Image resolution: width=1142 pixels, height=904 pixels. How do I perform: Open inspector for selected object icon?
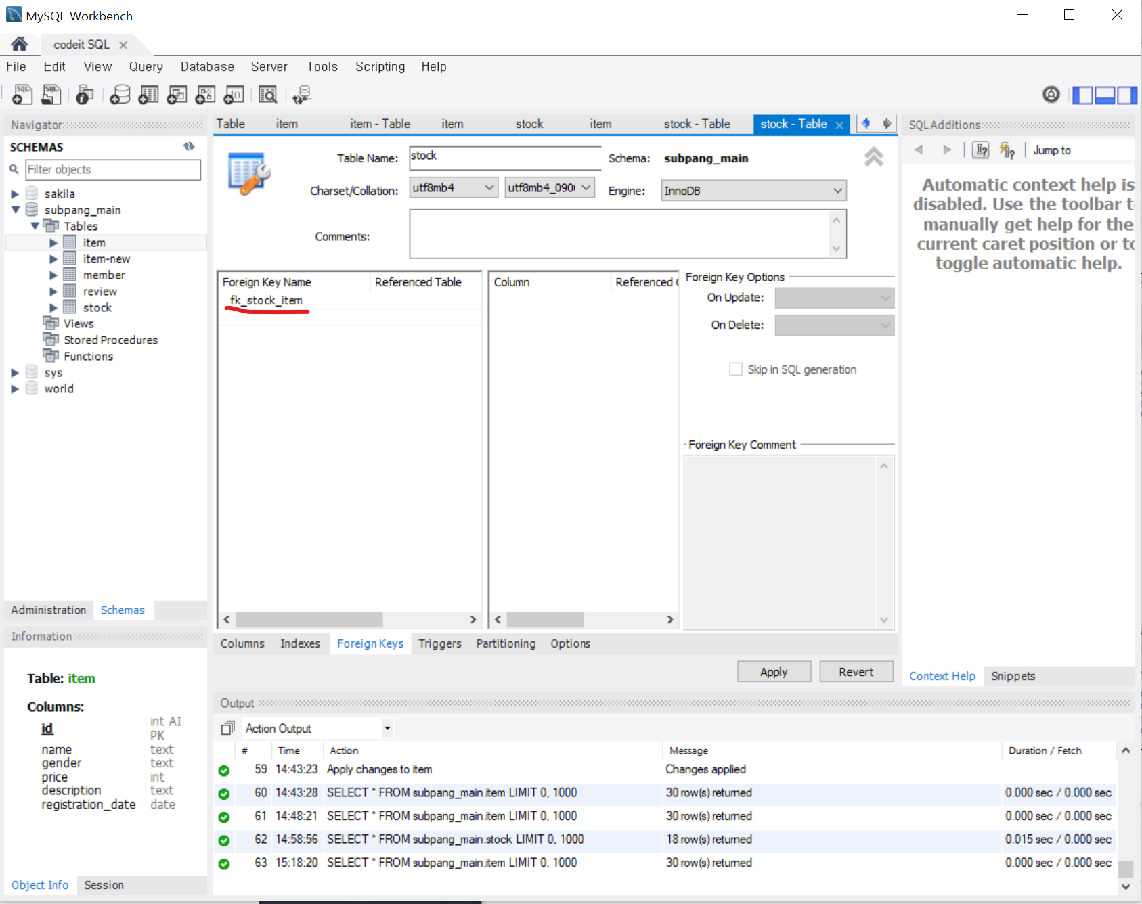pos(85,95)
